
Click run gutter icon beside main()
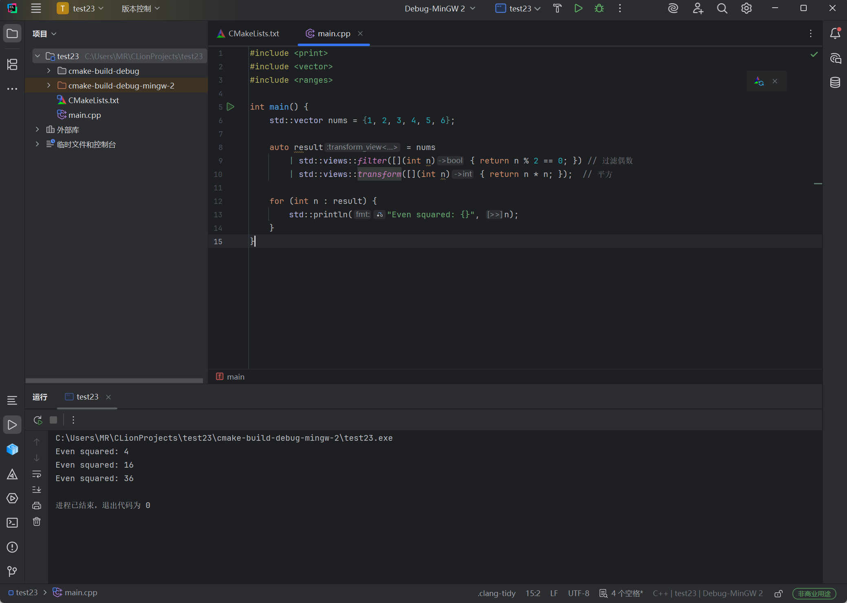pyautogui.click(x=230, y=107)
